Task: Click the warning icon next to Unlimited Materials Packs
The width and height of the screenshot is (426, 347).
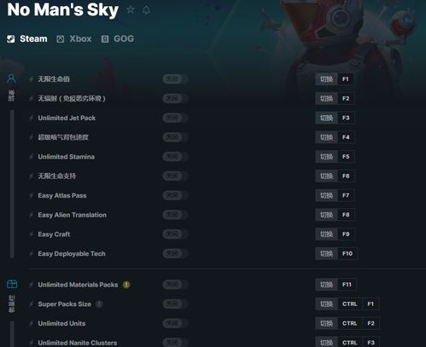Action: (x=126, y=285)
